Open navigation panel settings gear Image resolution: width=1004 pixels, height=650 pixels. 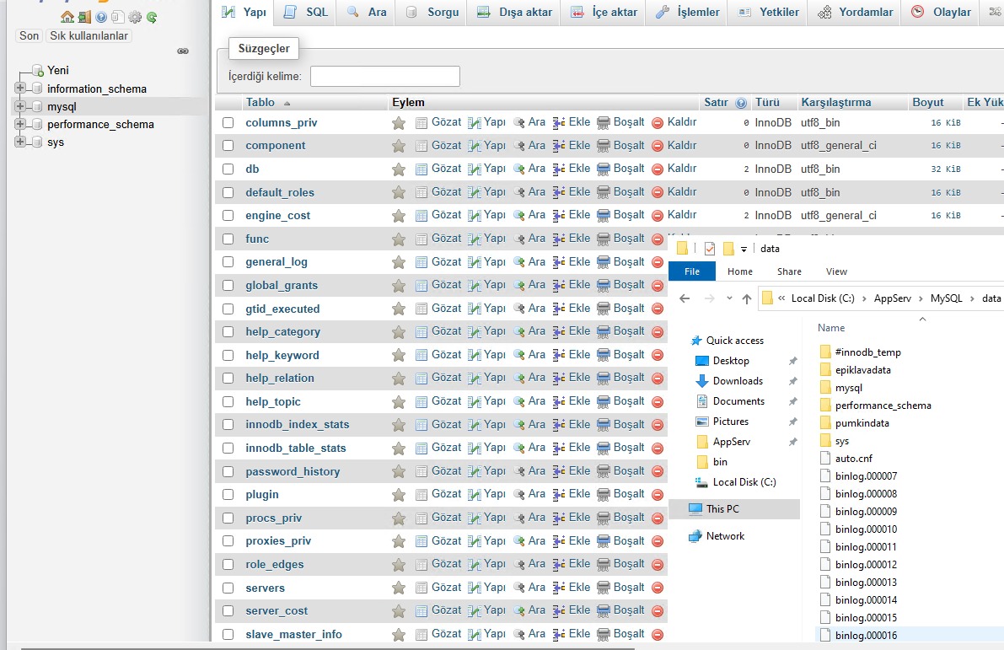[x=135, y=18]
